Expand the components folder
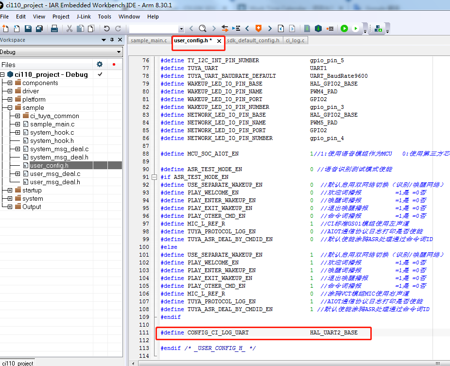 [x=10, y=83]
